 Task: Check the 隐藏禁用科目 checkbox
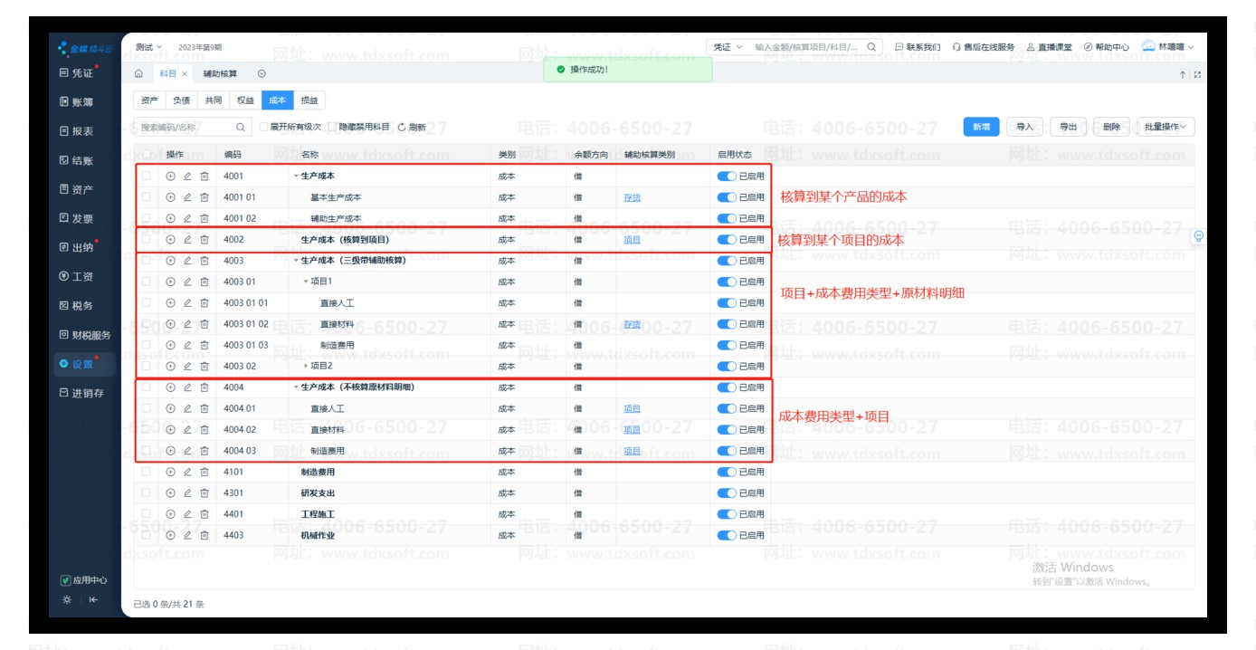tap(332, 128)
